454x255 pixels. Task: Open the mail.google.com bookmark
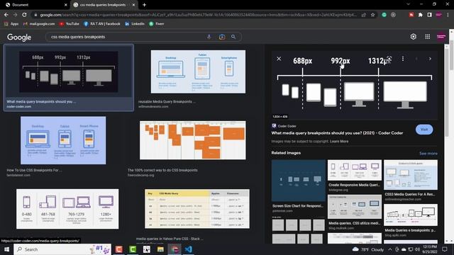pyautogui.click(x=39, y=23)
